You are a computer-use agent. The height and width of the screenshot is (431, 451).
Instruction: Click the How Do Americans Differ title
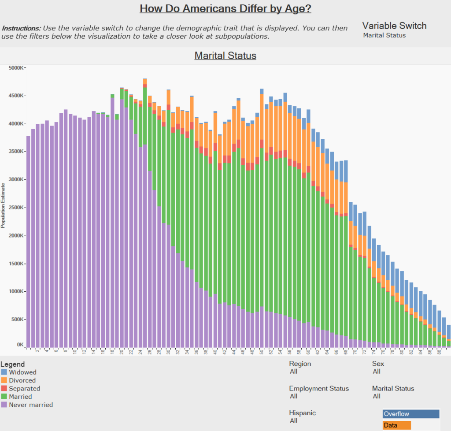(225, 8)
